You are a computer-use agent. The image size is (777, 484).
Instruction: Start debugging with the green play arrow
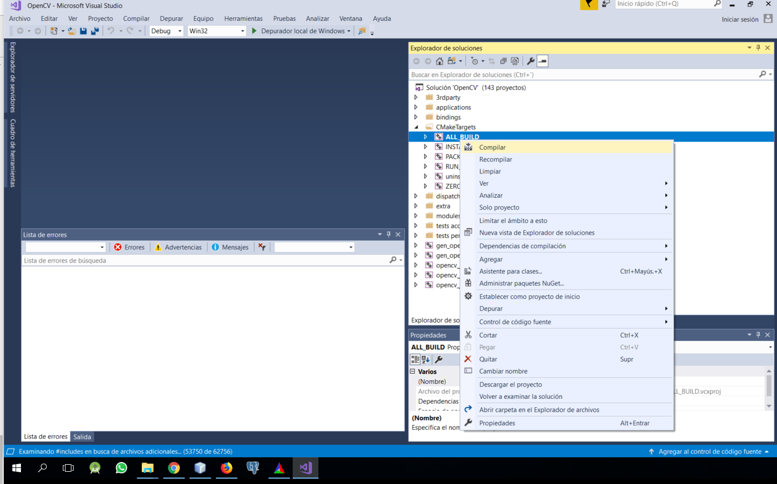254,31
